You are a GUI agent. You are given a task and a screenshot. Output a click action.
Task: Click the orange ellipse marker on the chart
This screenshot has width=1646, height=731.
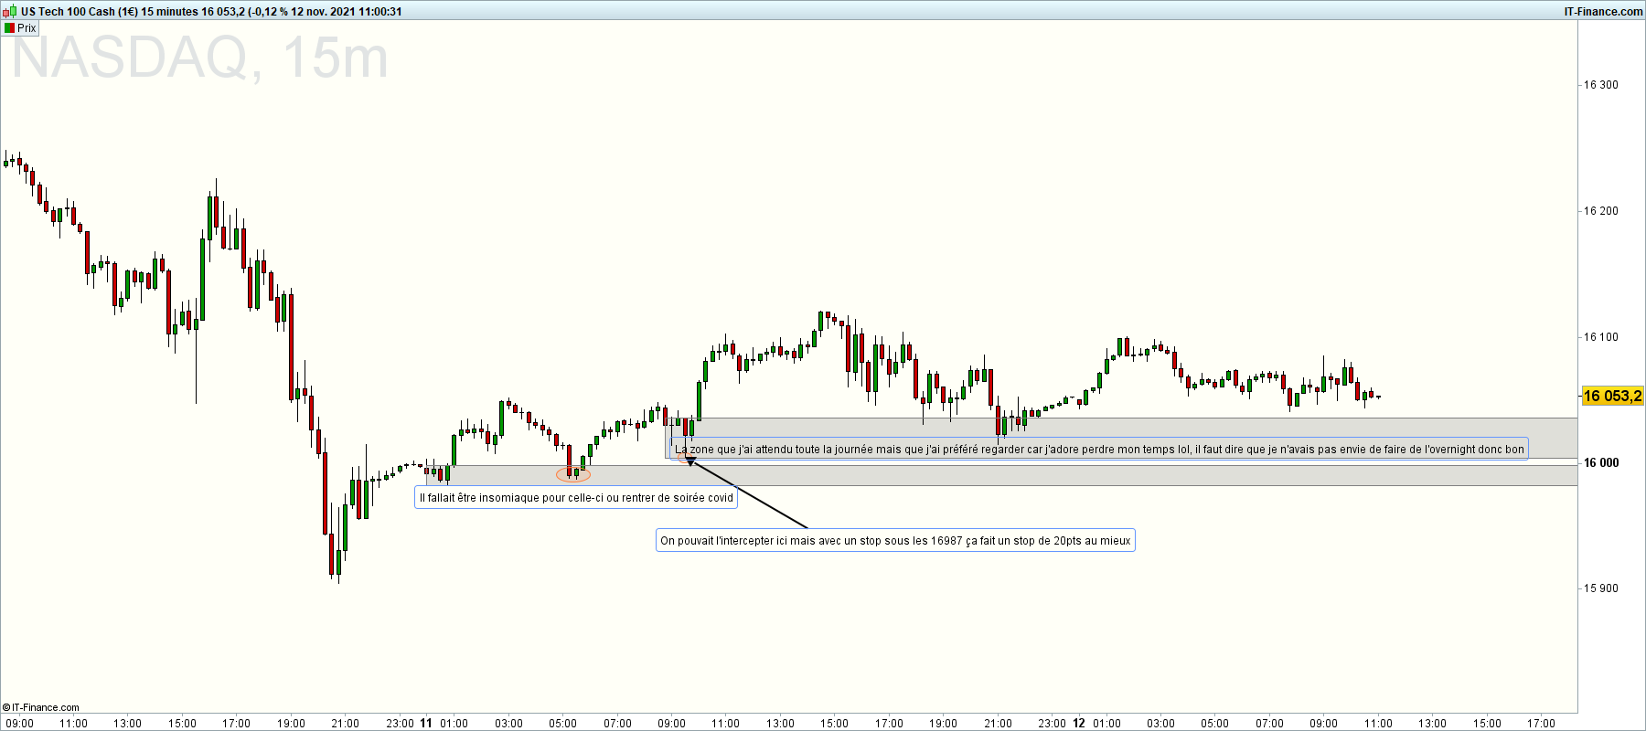573,474
